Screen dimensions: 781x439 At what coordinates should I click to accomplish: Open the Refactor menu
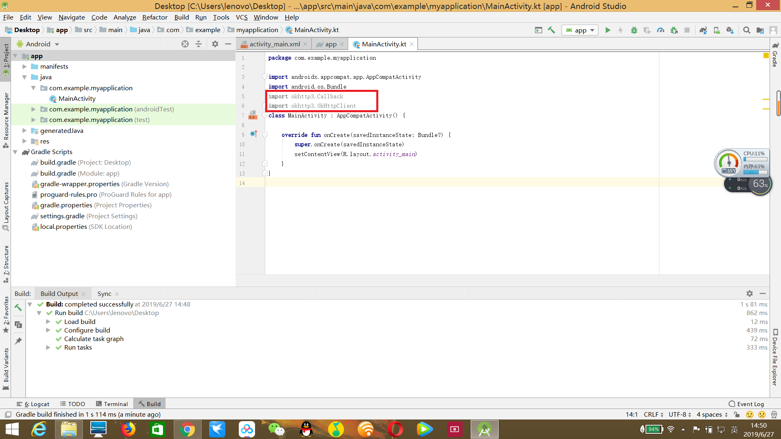click(x=155, y=17)
